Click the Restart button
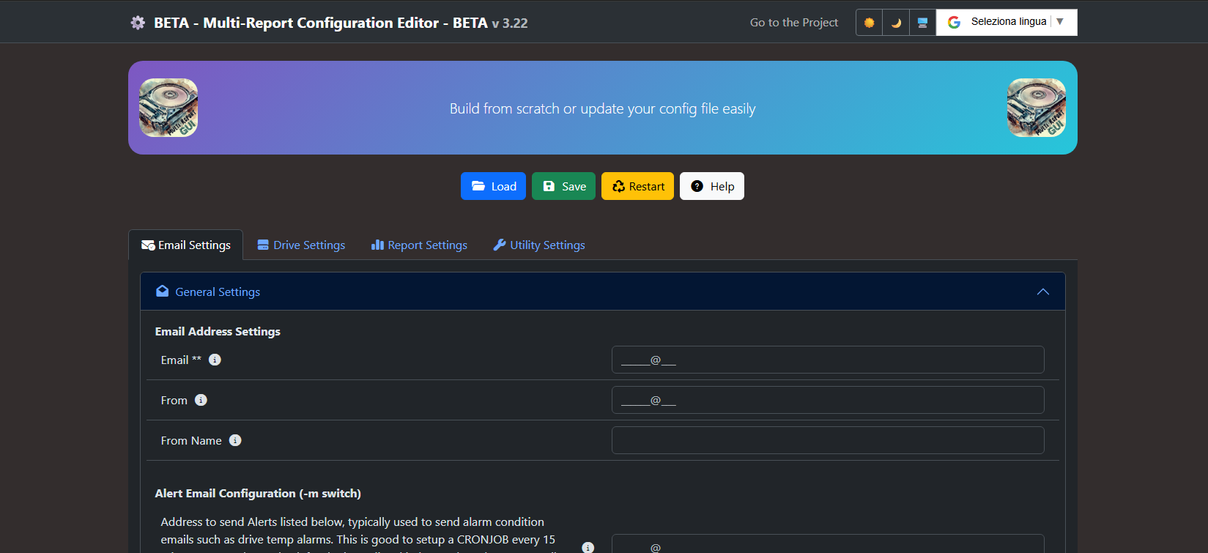The width and height of the screenshot is (1208, 553). [x=637, y=186]
